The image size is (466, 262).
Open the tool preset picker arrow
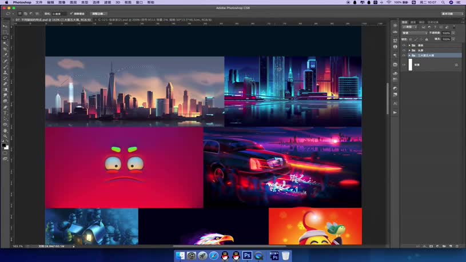13,14
